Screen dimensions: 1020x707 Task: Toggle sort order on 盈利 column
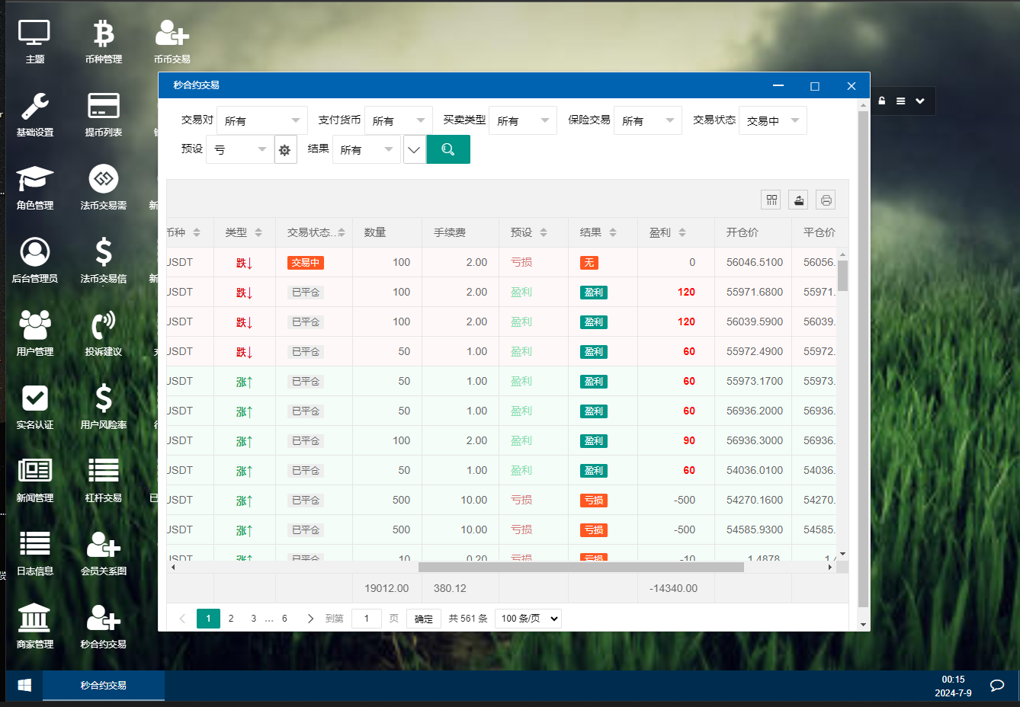pyautogui.click(x=682, y=232)
